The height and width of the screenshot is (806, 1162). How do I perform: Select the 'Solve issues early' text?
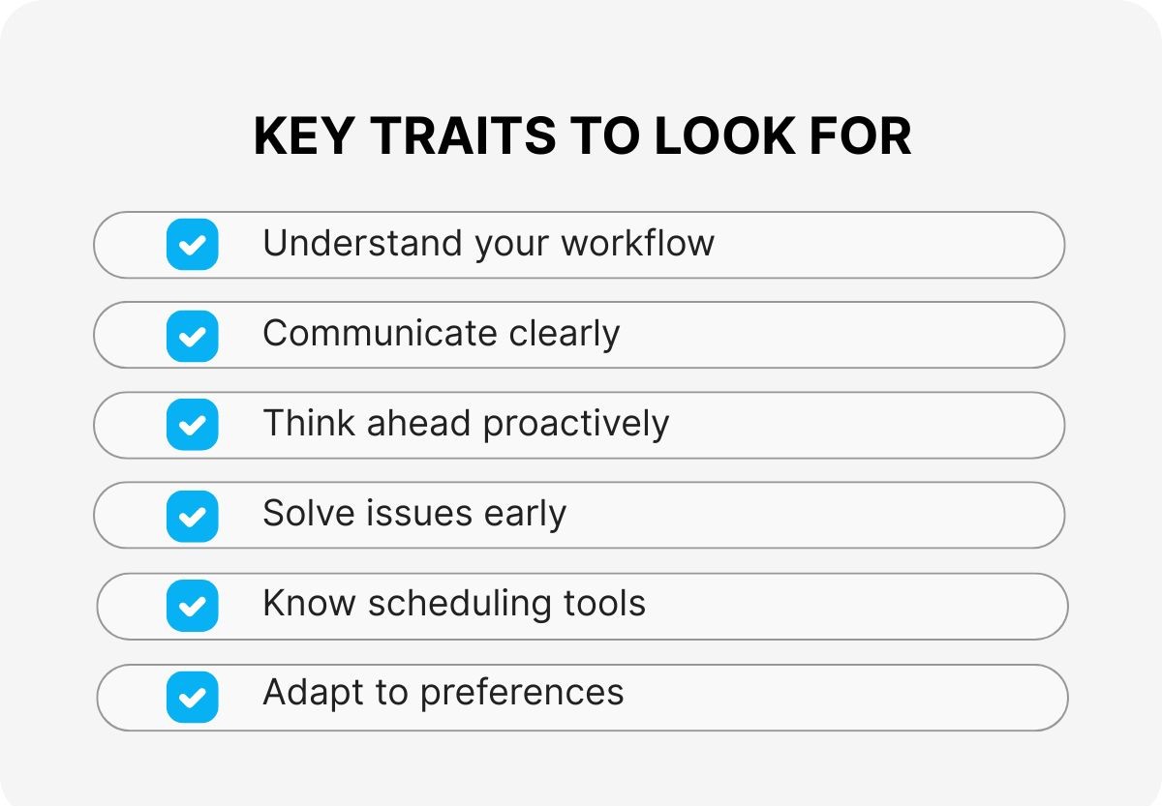pos(414,514)
